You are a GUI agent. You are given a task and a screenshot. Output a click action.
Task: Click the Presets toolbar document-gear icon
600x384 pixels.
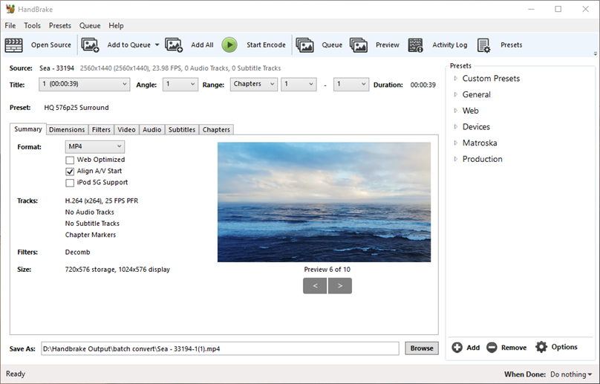[483, 45]
